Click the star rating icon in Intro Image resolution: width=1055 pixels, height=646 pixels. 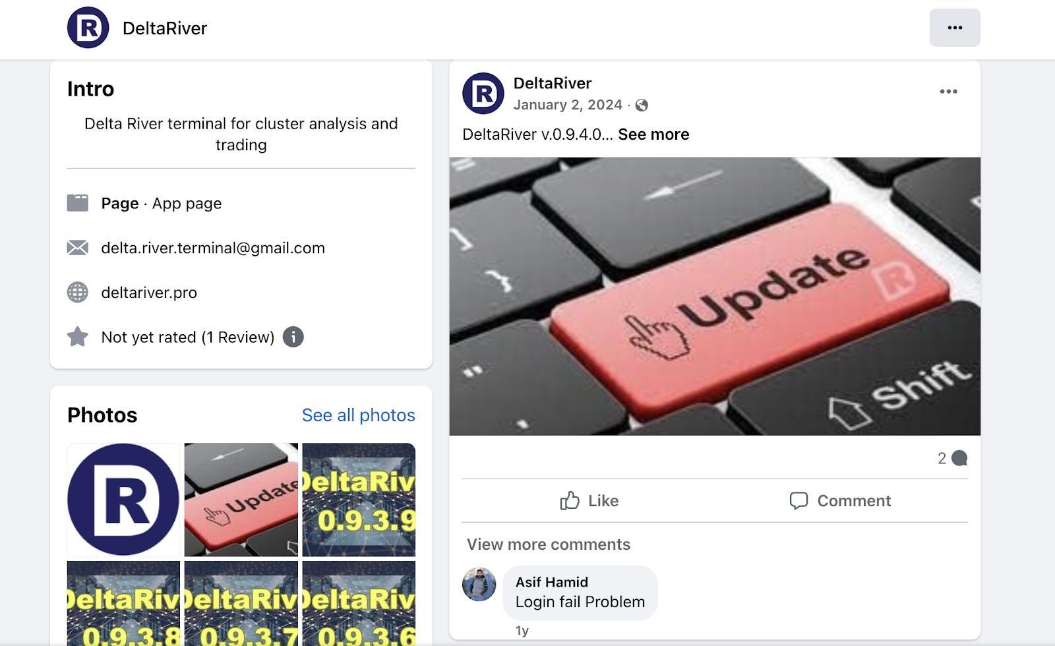tap(78, 337)
